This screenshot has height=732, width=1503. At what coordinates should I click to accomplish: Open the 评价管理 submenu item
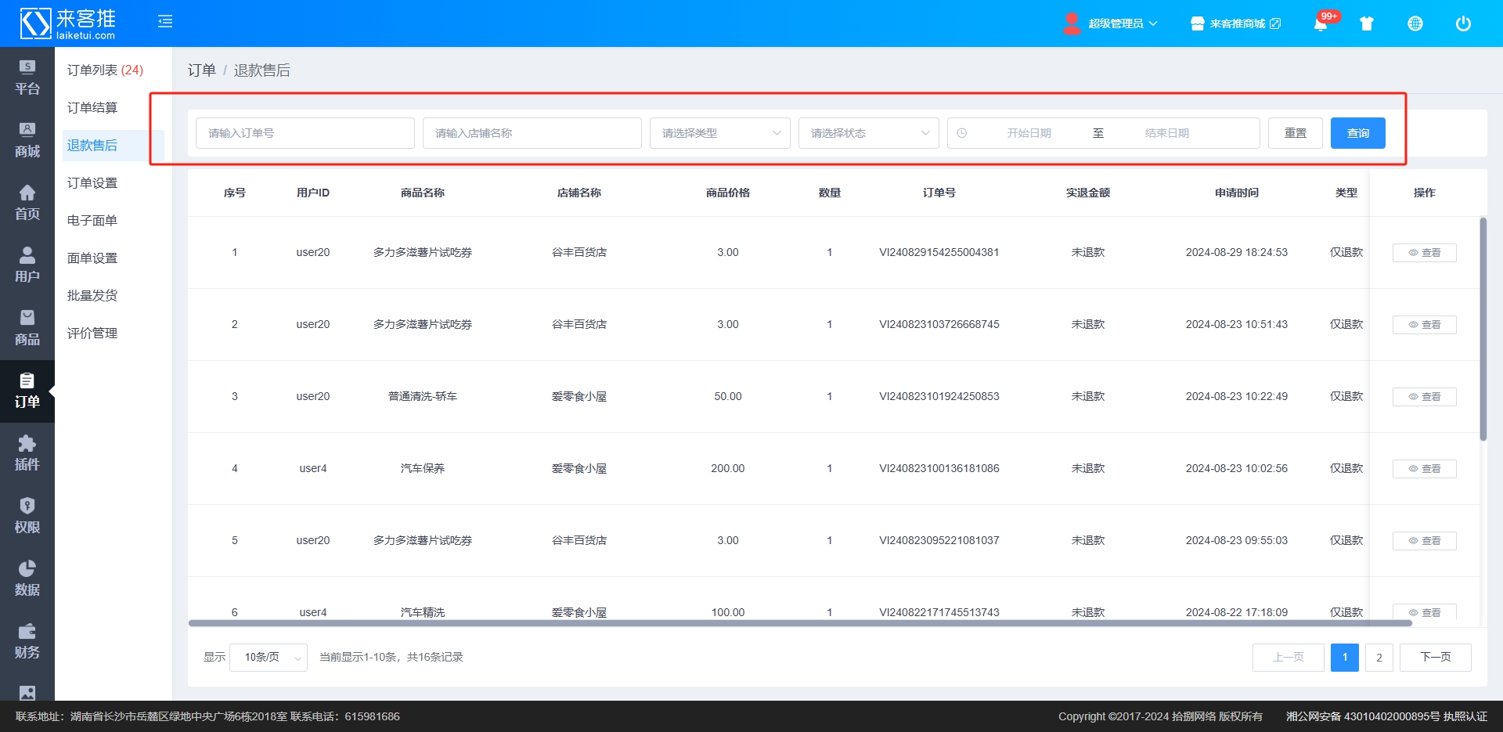pos(92,334)
